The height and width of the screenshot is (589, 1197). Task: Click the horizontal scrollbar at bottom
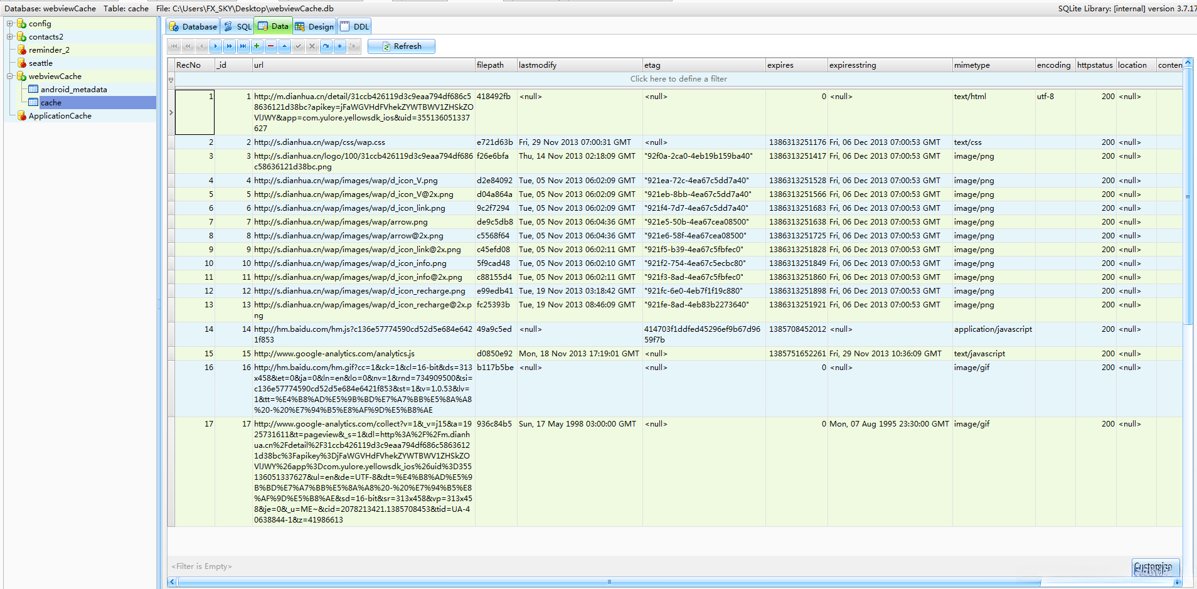tap(609, 582)
